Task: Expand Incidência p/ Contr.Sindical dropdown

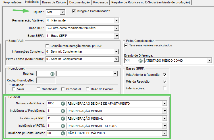Action: click(165, 133)
